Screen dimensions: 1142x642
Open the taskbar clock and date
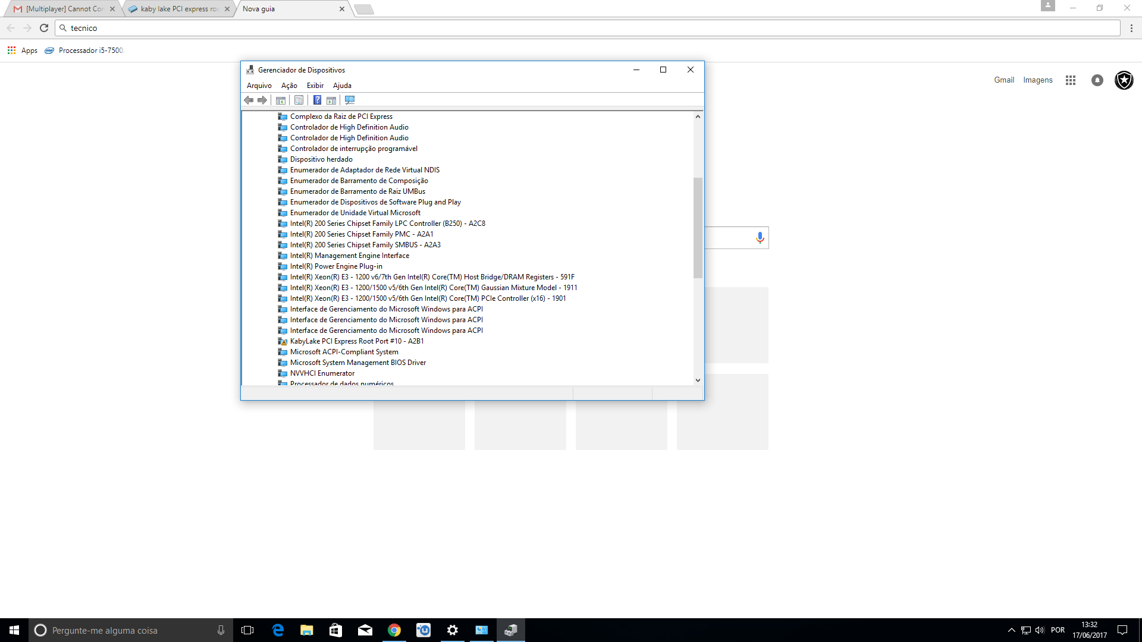1090,630
